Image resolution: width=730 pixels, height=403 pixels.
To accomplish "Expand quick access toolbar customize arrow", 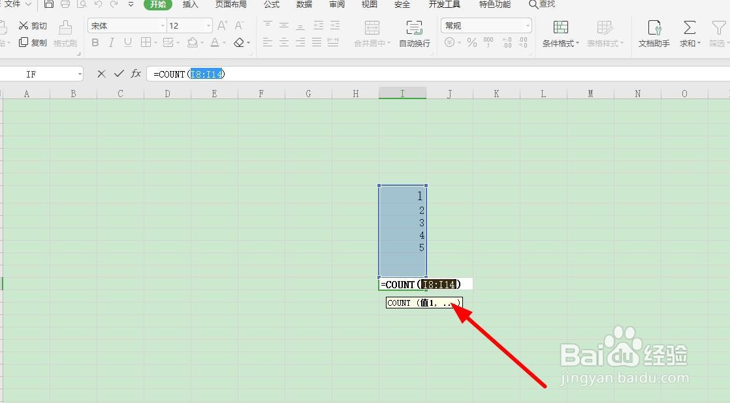I will coord(131,4).
